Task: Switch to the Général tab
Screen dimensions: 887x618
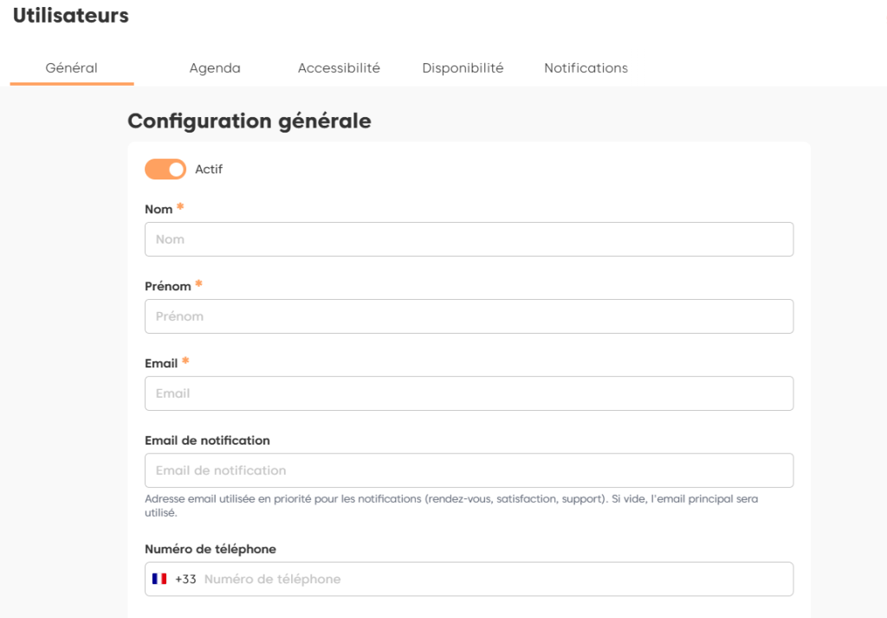Action: 71,68
